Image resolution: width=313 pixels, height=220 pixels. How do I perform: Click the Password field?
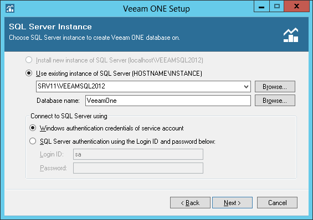(x=138, y=168)
